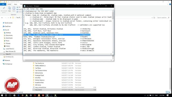Refresh the File Explorer folder
This screenshot has width=172, height=97.
click(x=154, y=18)
